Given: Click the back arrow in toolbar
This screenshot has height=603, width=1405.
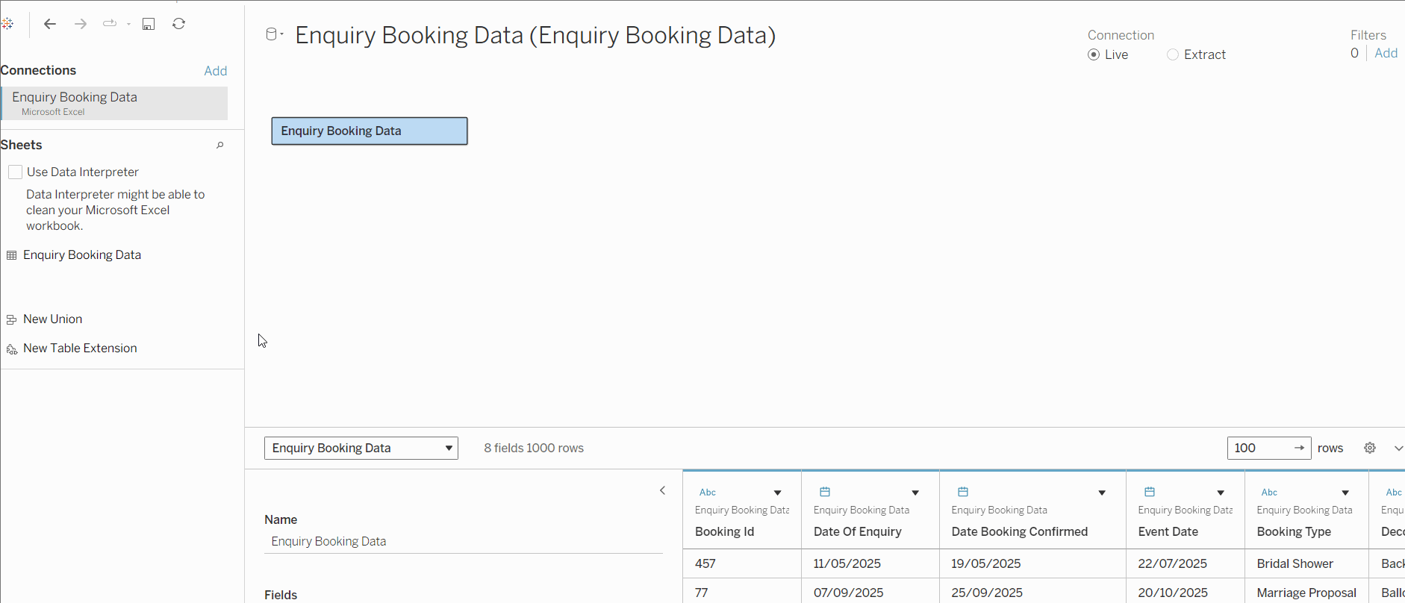Looking at the screenshot, I should [x=50, y=24].
